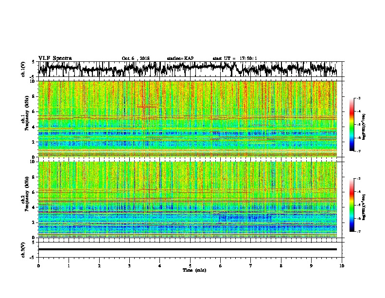Click the 'ch.1(V)' axis label
The height and width of the screenshot is (298, 385).
(x=23, y=69)
